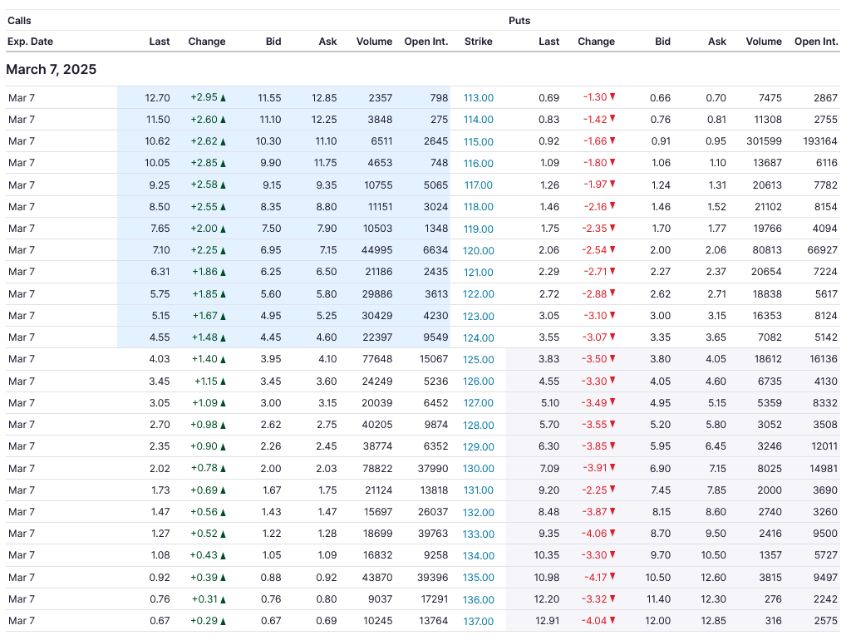Click put volume 301599 for strike 115

[764, 141]
